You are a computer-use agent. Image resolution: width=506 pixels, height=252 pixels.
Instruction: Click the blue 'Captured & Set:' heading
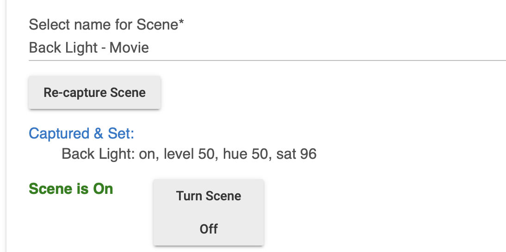(x=82, y=133)
